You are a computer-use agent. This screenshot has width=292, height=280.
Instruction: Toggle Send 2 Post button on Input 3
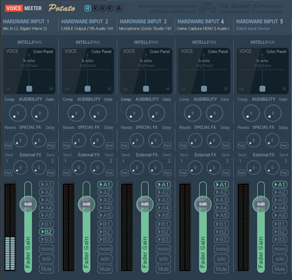point(168,173)
